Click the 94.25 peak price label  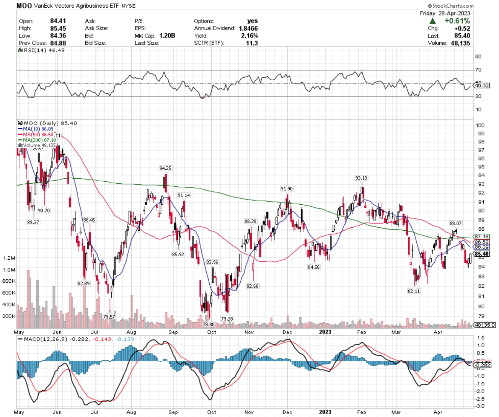pos(165,168)
